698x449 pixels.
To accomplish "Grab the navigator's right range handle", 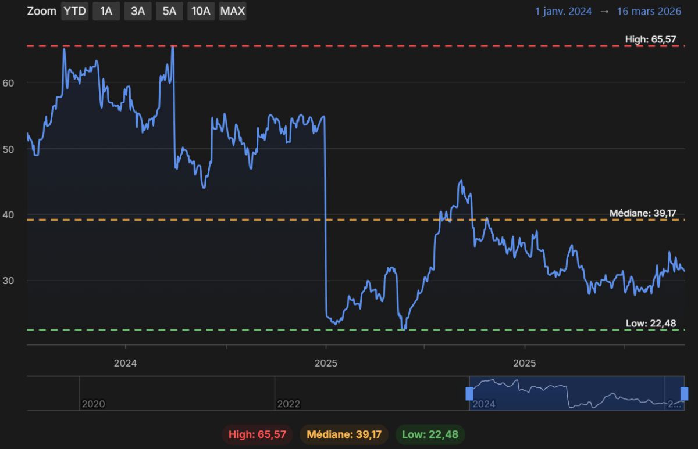I will [685, 394].
